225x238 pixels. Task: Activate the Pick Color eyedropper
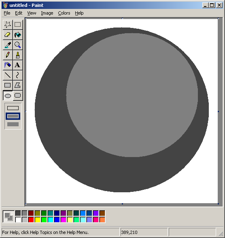tap(8, 45)
